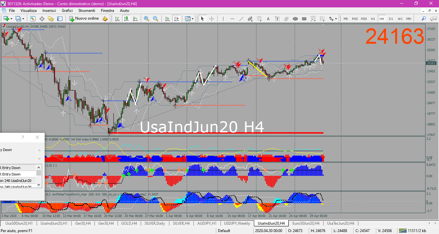Click alert list scrollbar down arrow

(39, 185)
